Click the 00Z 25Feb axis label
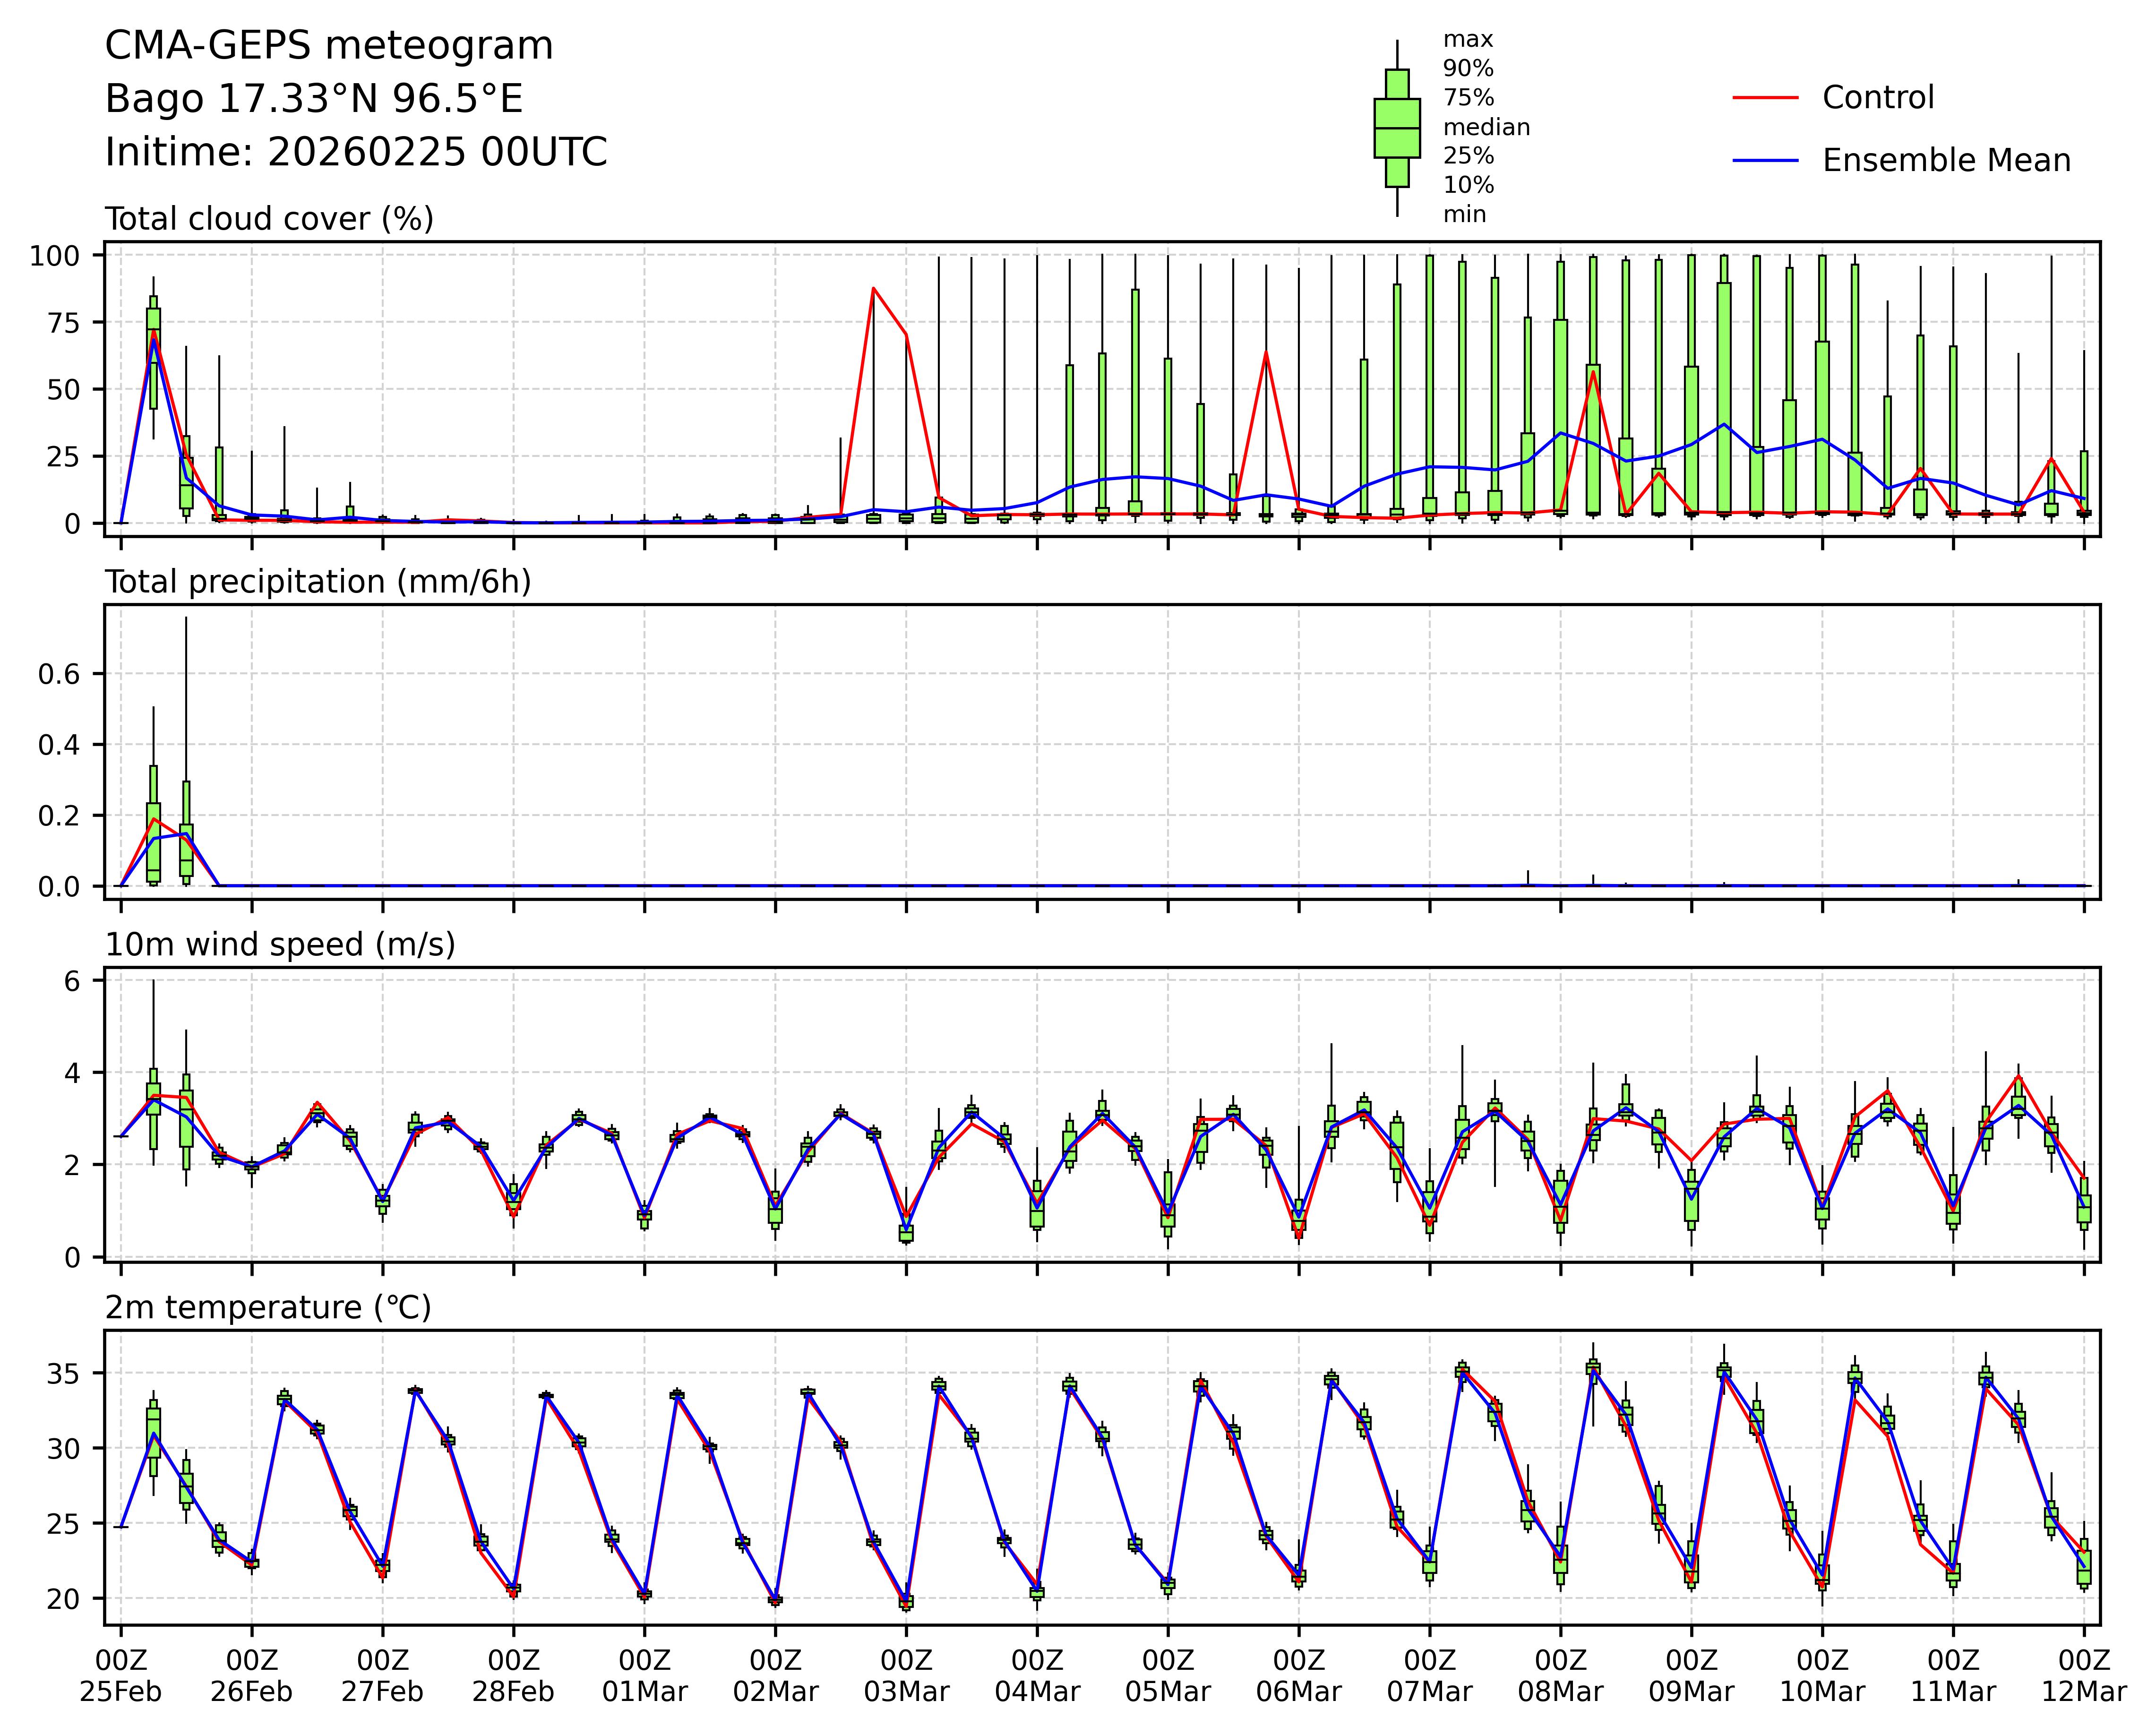 (x=121, y=1676)
